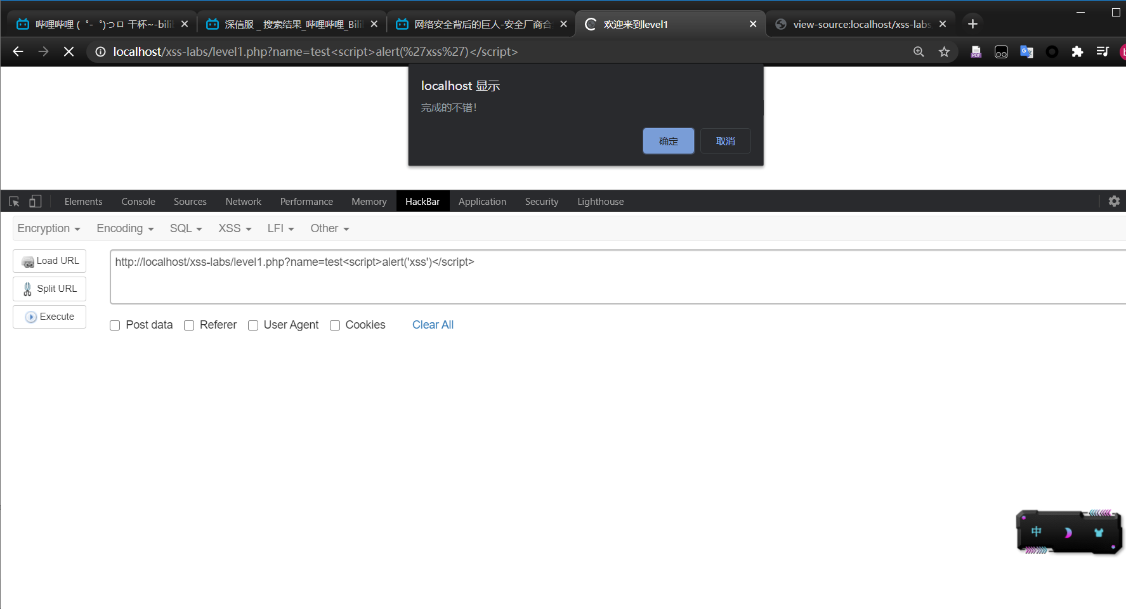
Task: Click the browser address bar URL
Action: click(315, 52)
